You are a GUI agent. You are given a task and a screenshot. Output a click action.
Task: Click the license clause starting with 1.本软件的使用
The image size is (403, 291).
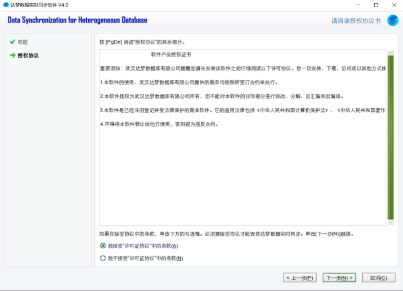click(189, 82)
